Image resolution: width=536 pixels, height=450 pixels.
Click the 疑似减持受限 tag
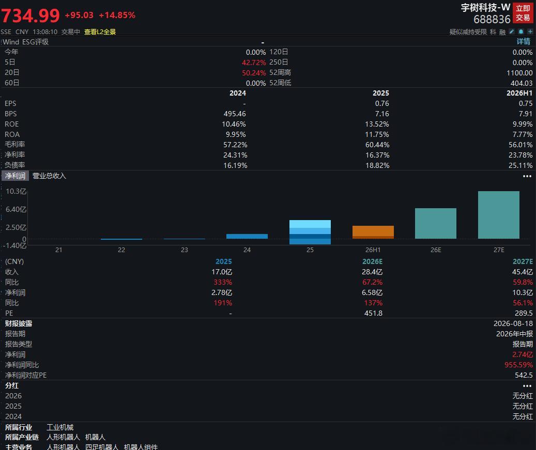click(x=468, y=32)
